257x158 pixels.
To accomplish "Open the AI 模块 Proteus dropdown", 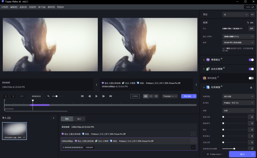I will 238,103.
